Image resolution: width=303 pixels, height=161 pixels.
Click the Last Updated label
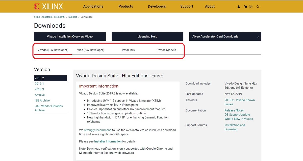click(x=194, y=94)
